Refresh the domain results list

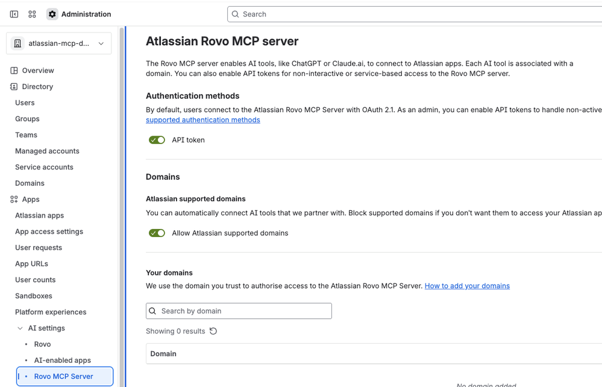[213, 331]
